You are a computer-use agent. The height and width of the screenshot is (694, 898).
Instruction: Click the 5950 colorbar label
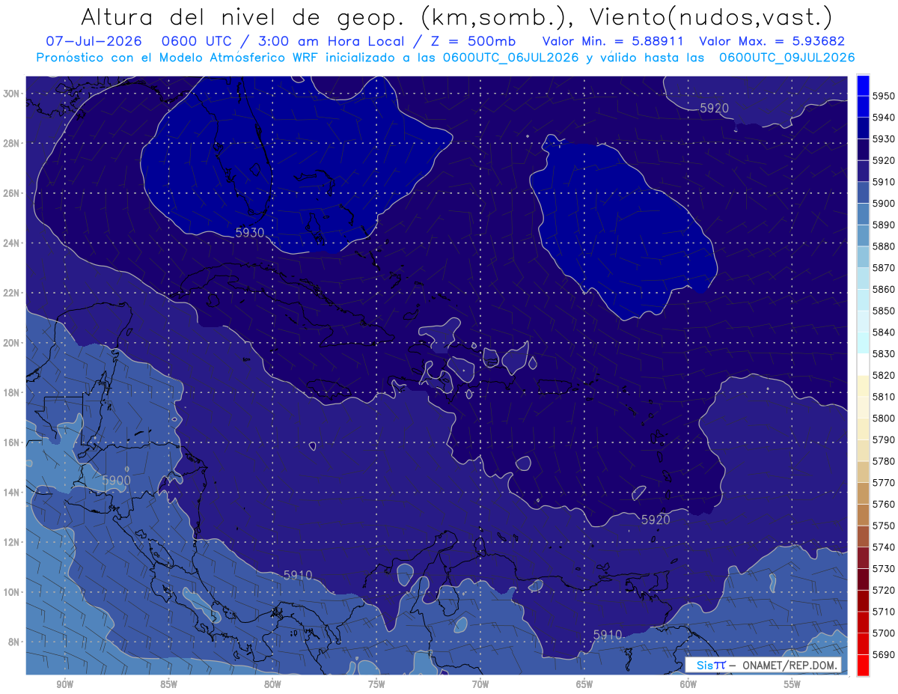point(884,96)
